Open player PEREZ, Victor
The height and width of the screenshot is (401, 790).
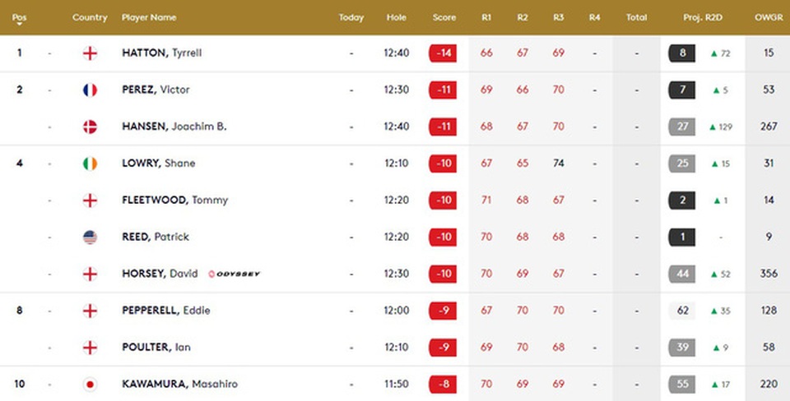click(156, 90)
